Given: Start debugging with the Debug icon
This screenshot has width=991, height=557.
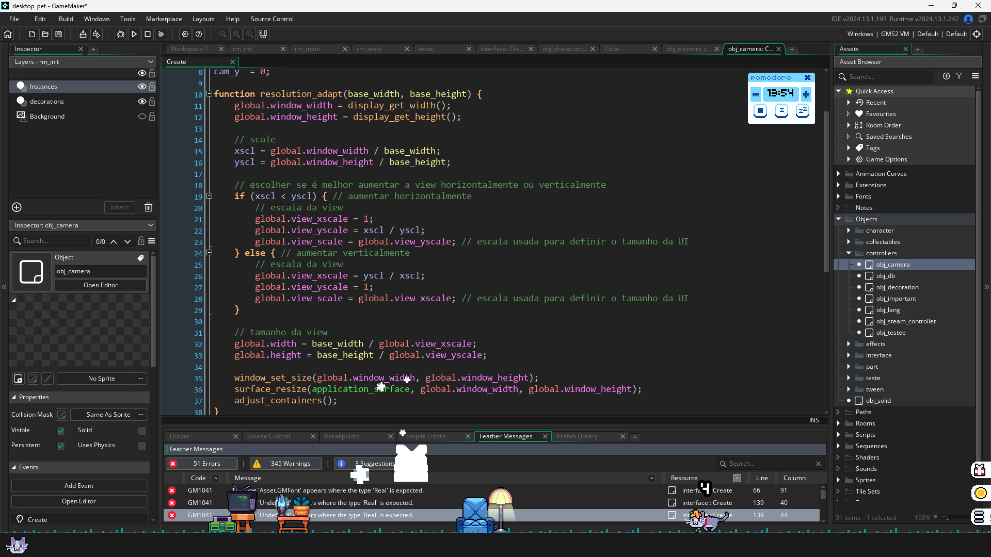Looking at the screenshot, I should point(120,34).
